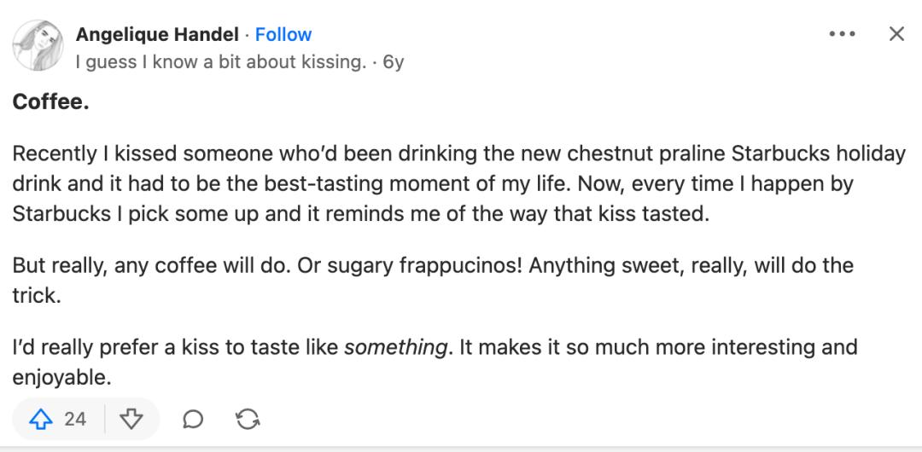Upvote Angelique Handel's answer
The width and height of the screenshot is (922, 452).
point(41,419)
